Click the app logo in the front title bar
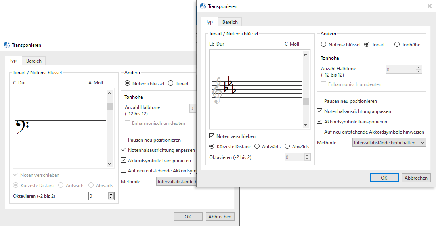This screenshot has width=436, height=226. click(203, 6)
